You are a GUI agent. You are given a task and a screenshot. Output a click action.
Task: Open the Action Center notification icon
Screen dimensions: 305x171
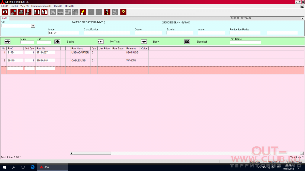point(298,167)
